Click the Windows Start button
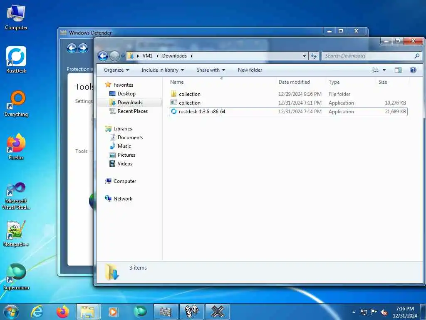 11,312
